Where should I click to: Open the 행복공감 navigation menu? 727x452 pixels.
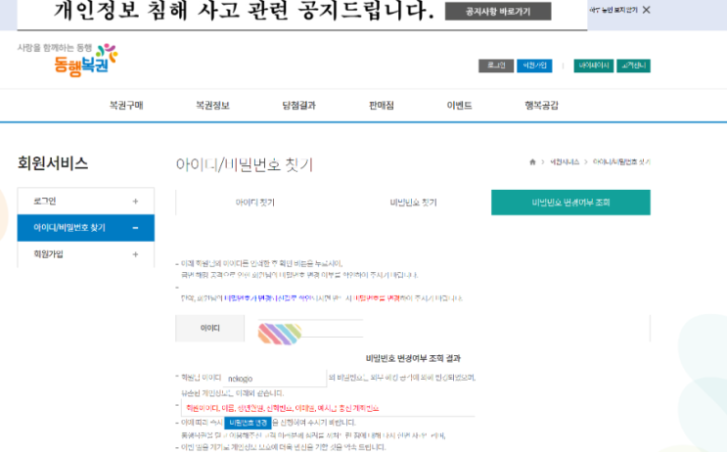click(x=541, y=106)
